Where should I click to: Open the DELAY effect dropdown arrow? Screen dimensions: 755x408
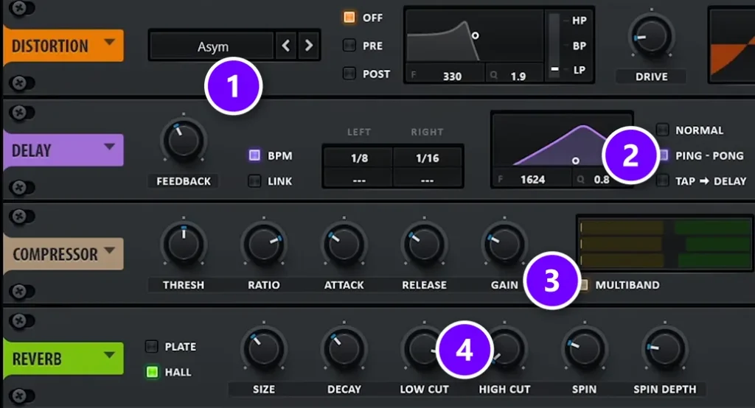pos(109,147)
